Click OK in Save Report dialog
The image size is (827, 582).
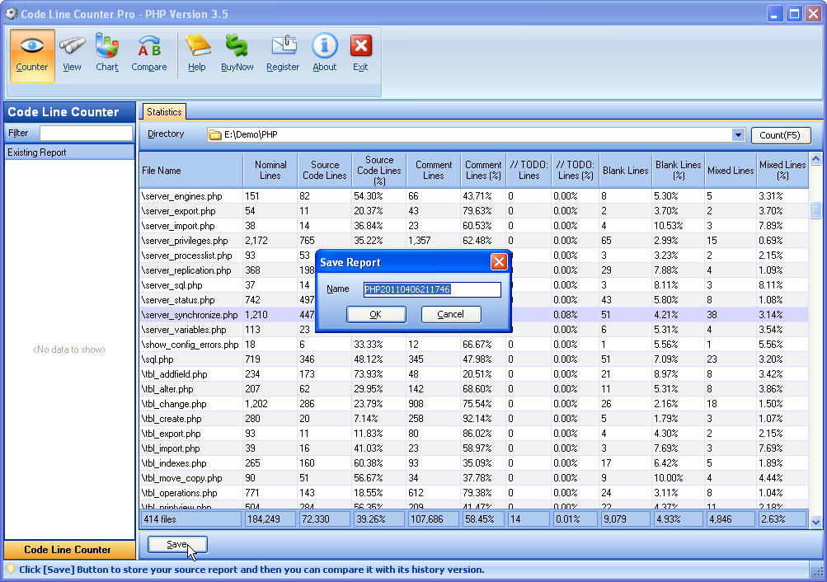(375, 314)
